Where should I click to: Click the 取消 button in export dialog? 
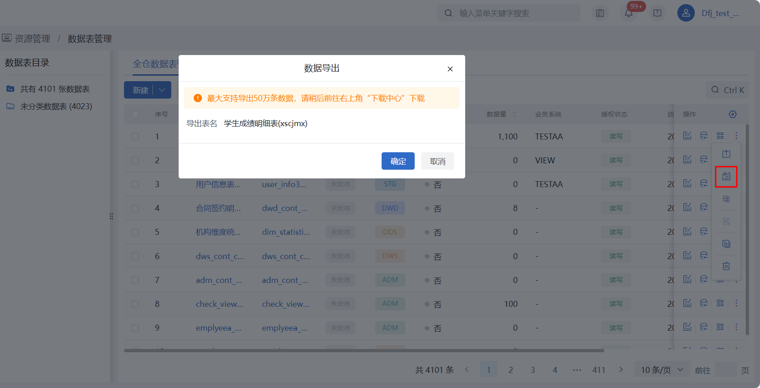point(437,161)
